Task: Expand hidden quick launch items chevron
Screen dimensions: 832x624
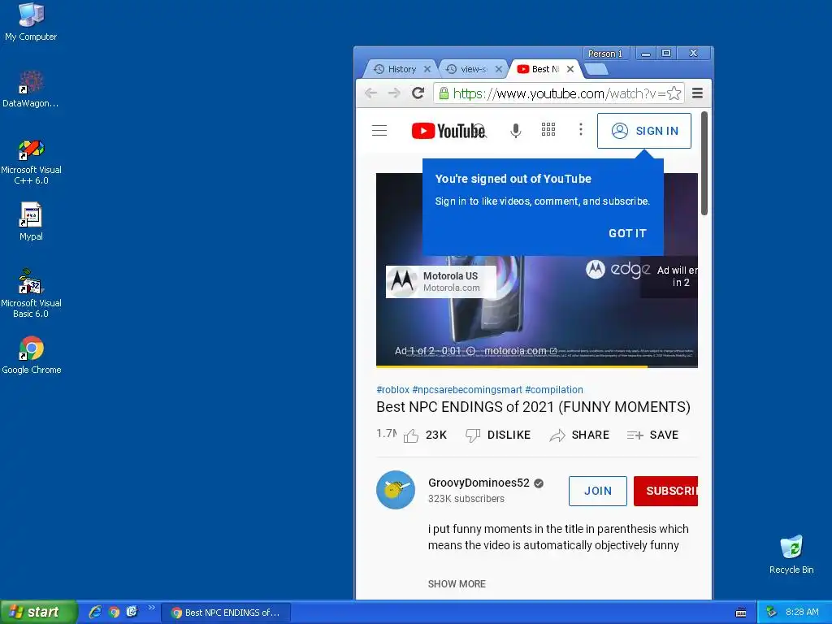Action: click(x=151, y=608)
